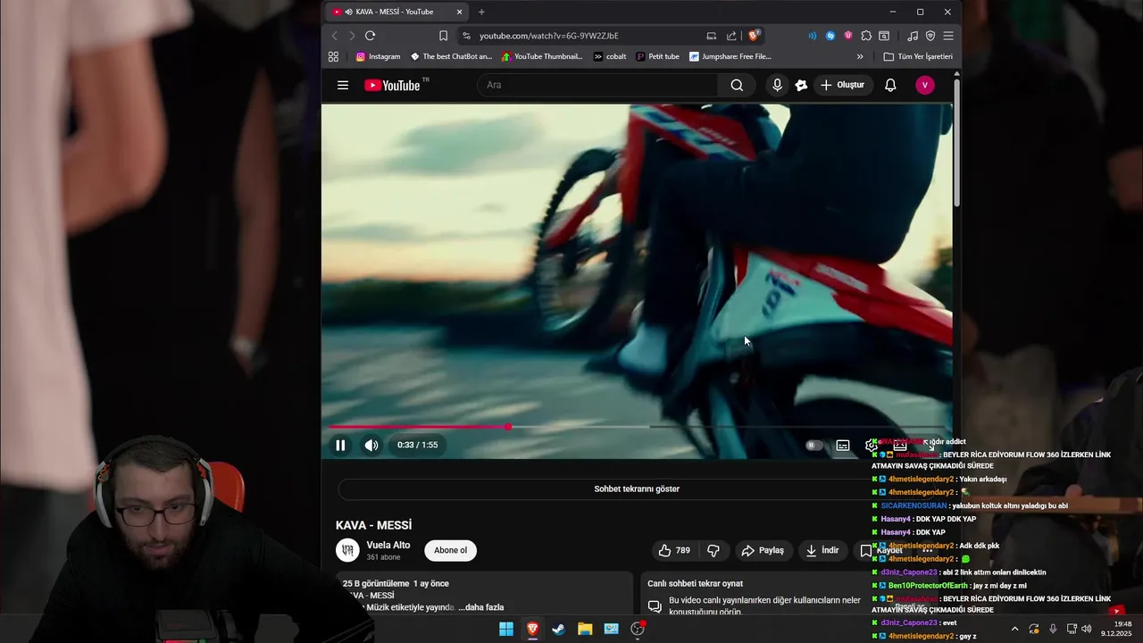
Task: Open a new browser tab with plus
Action: (481, 12)
